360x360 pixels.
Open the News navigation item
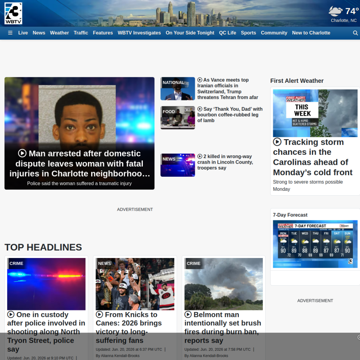[x=39, y=33]
